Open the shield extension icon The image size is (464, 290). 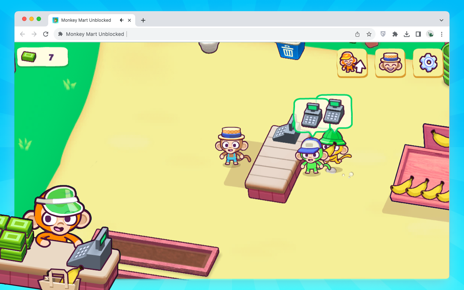[x=383, y=34]
